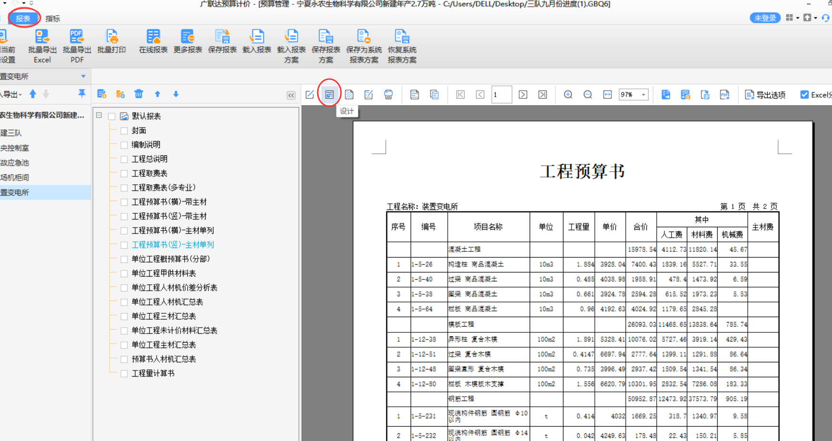This screenshot has width=832, height=441.
Task: Select 场机柜间 in project tree
Action: pyautogui.click(x=15, y=177)
